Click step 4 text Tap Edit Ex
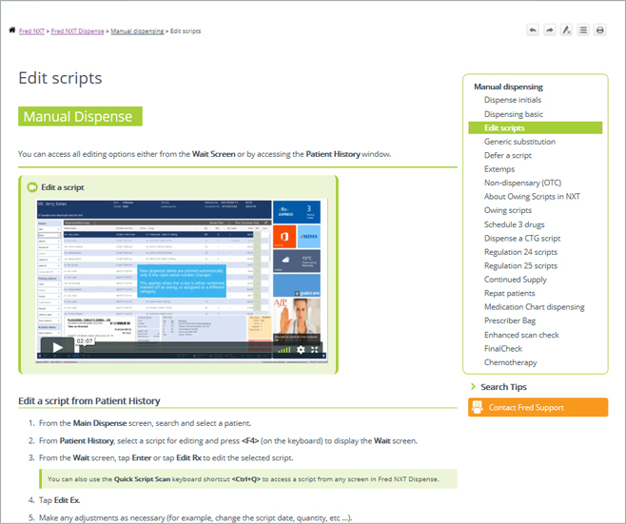Screen dimensions: 626x524 (60, 500)
